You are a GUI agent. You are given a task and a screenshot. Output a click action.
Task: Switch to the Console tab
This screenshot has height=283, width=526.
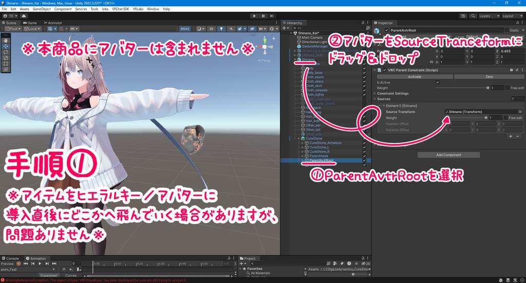tap(10, 258)
